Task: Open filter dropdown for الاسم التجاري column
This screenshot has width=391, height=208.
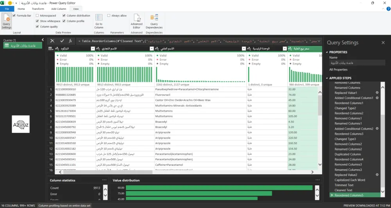Action: click(x=152, y=49)
